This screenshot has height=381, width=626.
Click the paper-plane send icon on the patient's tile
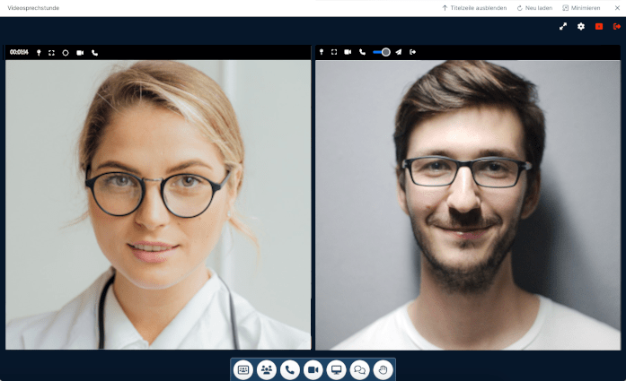point(399,52)
